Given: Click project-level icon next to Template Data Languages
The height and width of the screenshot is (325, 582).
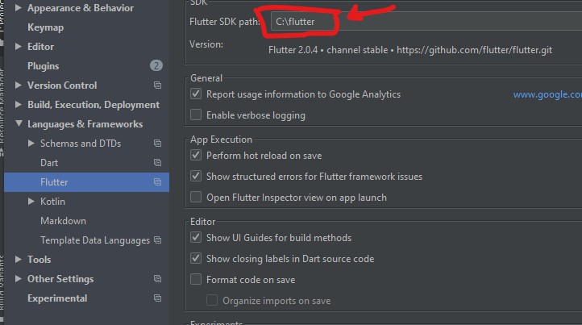Looking at the screenshot, I should coord(158,240).
